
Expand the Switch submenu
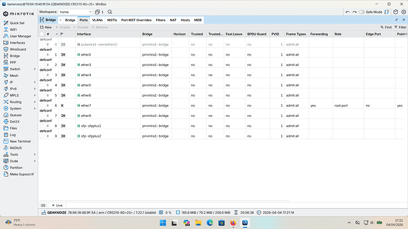[35, 69]
